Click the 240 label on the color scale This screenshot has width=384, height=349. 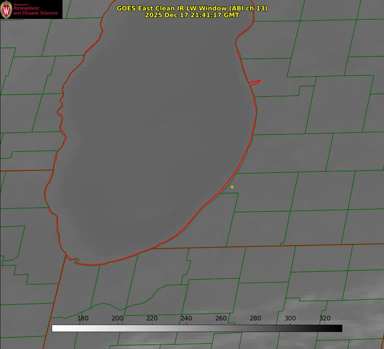[186, 318]
